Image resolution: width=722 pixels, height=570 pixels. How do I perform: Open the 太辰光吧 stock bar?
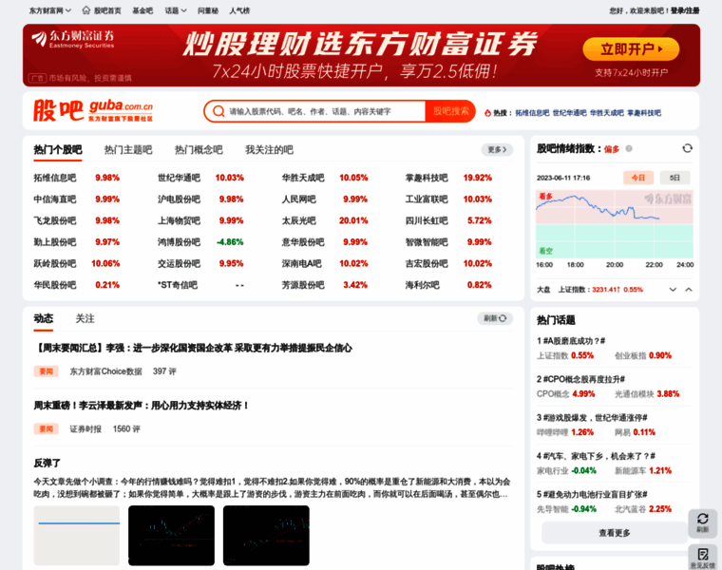click(299, 220)
